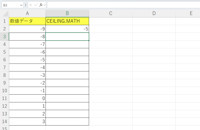Select column A header
Image resolution: width=200 pixels, height=130 pixels.
click(x=27, y=14)
